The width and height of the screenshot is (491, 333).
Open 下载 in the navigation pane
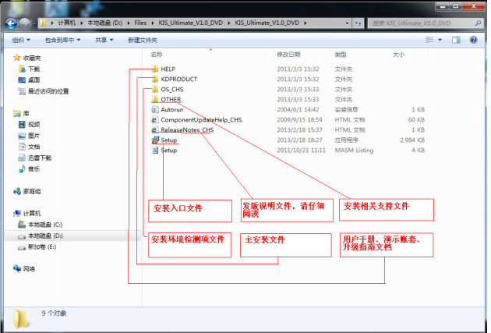pyautogui.click(x=34, y=69)
